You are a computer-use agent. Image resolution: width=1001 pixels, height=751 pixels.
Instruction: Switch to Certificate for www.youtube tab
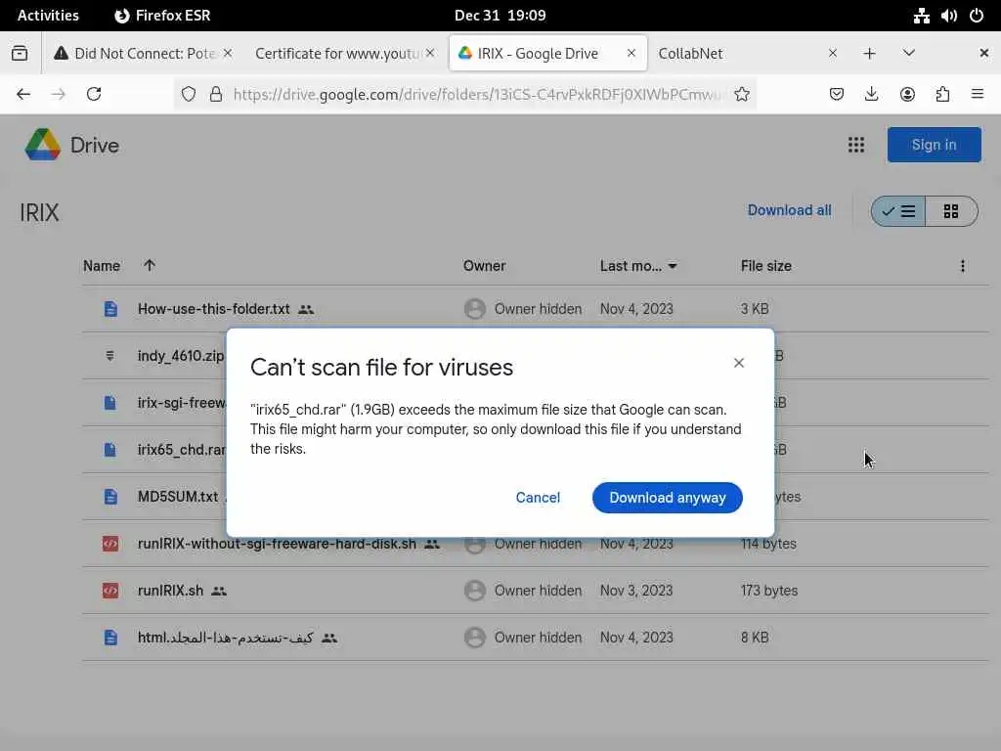[x=344, y=54]
